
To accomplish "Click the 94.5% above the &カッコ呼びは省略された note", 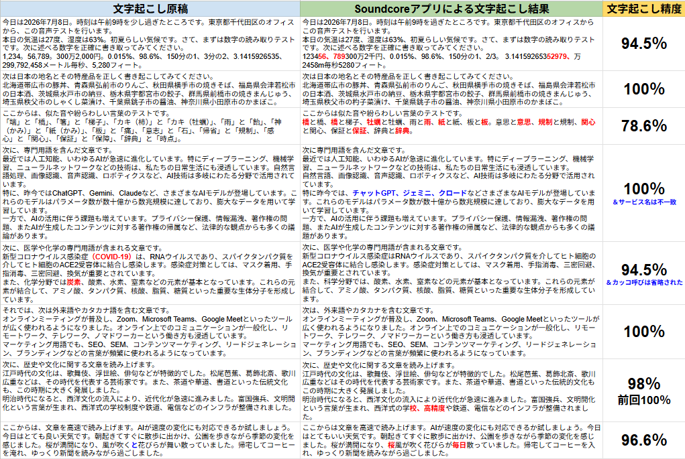I will pyautogui.click(x=644, y=269).
